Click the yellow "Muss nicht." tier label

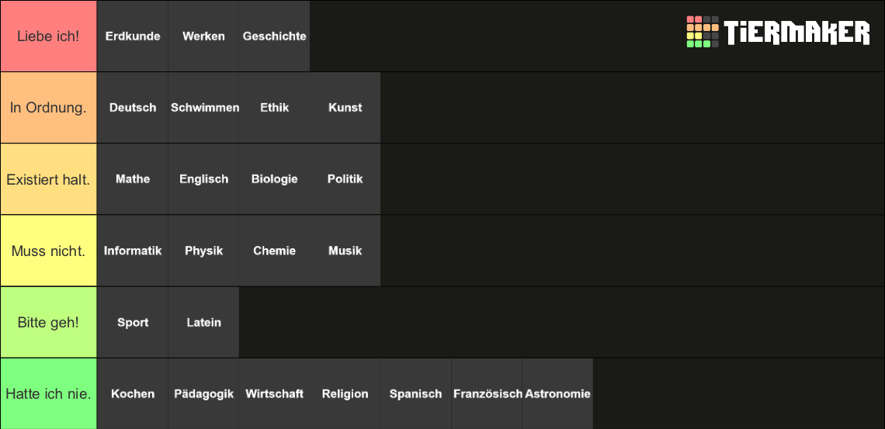[49, 251]
